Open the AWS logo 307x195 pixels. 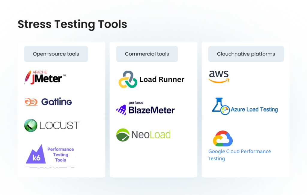[x=219, y=76]
